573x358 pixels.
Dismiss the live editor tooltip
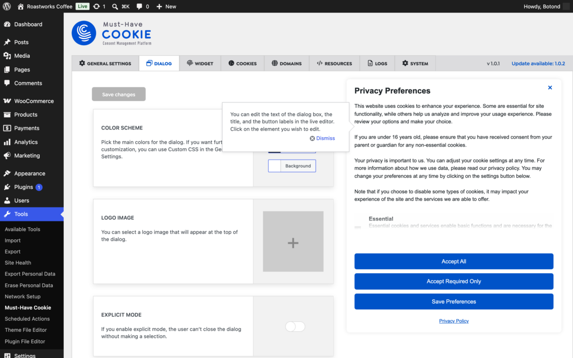click(322, 138)
